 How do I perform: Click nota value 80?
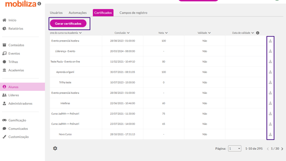coord(164,62)
